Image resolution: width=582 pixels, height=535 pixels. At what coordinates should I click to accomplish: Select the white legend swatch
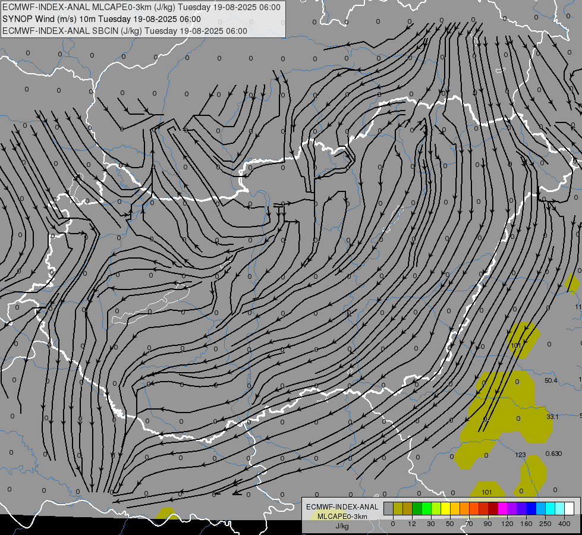point(570,508)
